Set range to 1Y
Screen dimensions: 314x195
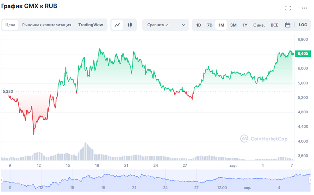[245, 25]
